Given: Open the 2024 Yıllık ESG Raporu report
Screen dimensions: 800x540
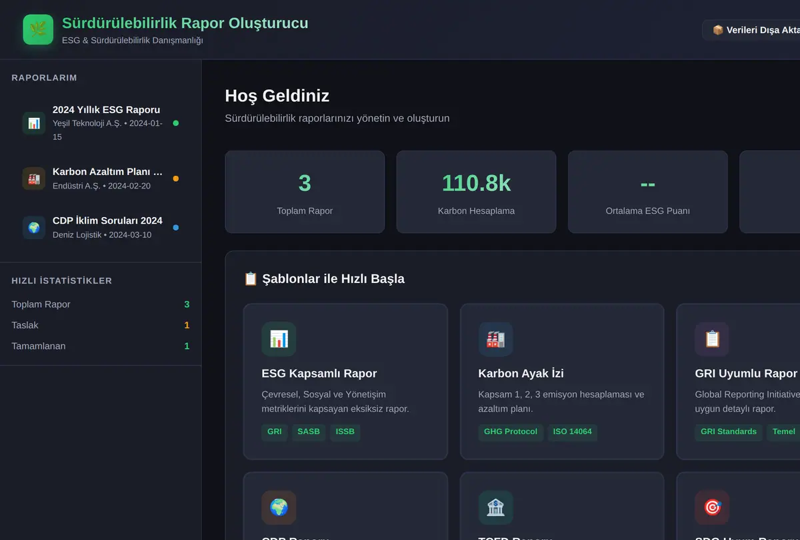Looking at the screenshot, I should pos(101,123).
